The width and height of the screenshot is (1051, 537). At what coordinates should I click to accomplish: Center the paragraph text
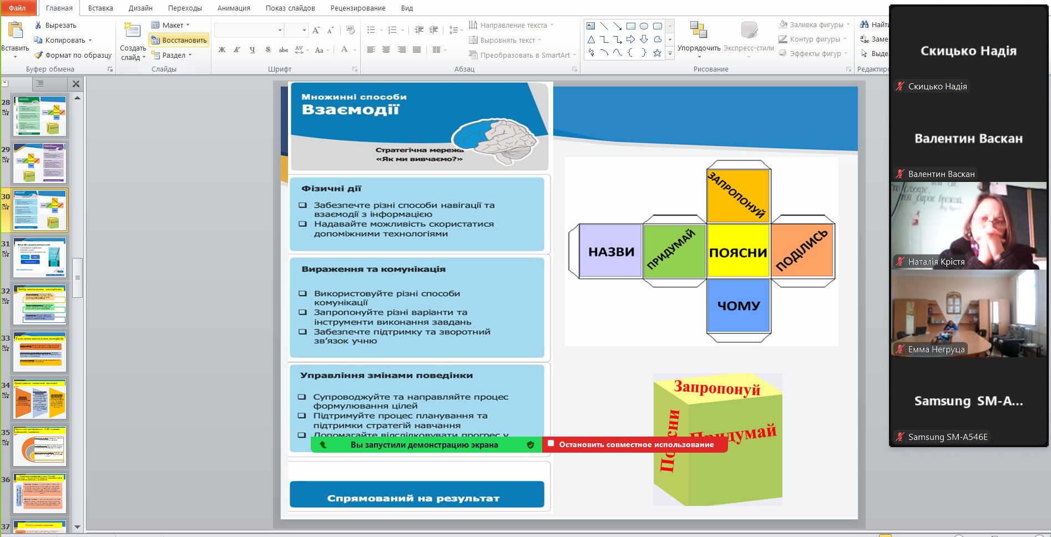[x=386, y=50]
